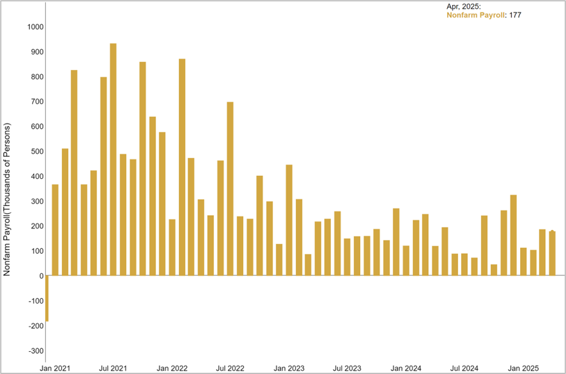Click the Jul 2021 x-axis label
Viewport: 566px width, 374px height.
point(113,368)
